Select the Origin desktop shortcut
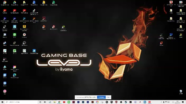Viewport: 186px width, 104px height. (44, 27)
